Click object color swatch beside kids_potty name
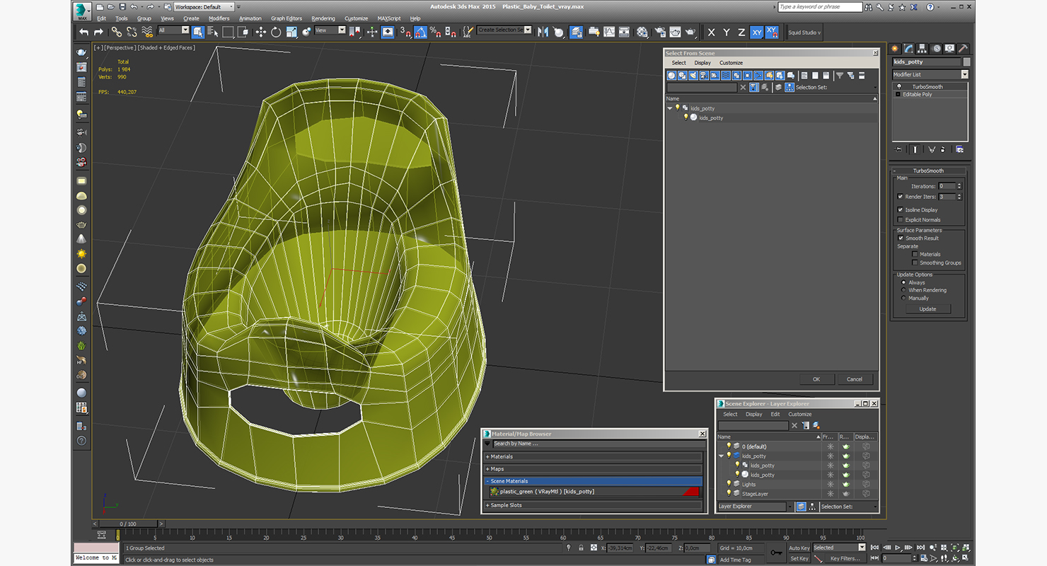Screen dimensions: 1047x566 pos(966,62)
